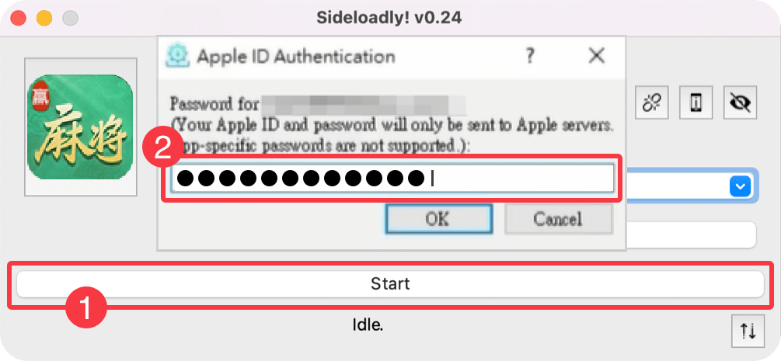This screenshot has width=781, height=361.
Task: Close the Apple ID Authentication dialog
Action: point(597,56)
